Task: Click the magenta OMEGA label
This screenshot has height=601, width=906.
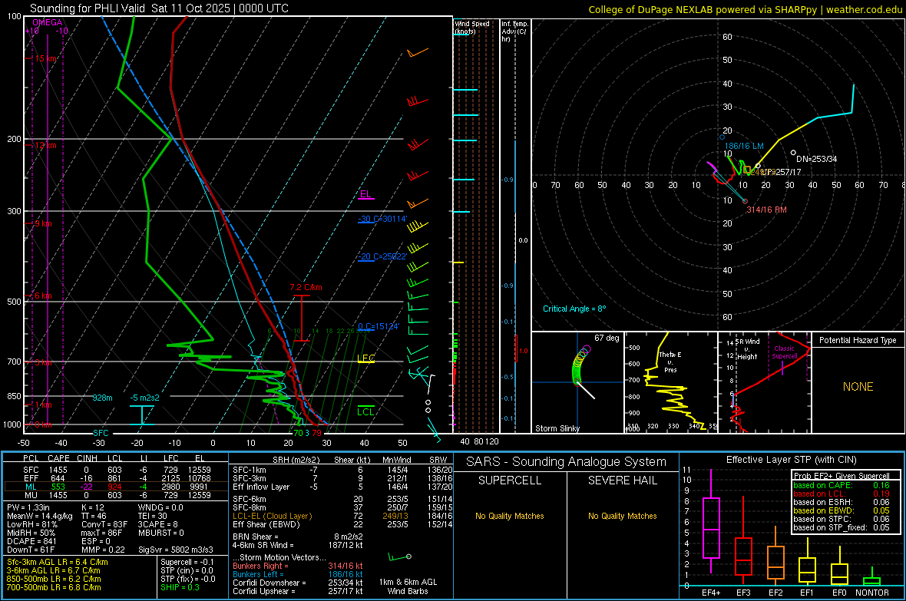Action: pyautogui.click(x=48, y=22)
